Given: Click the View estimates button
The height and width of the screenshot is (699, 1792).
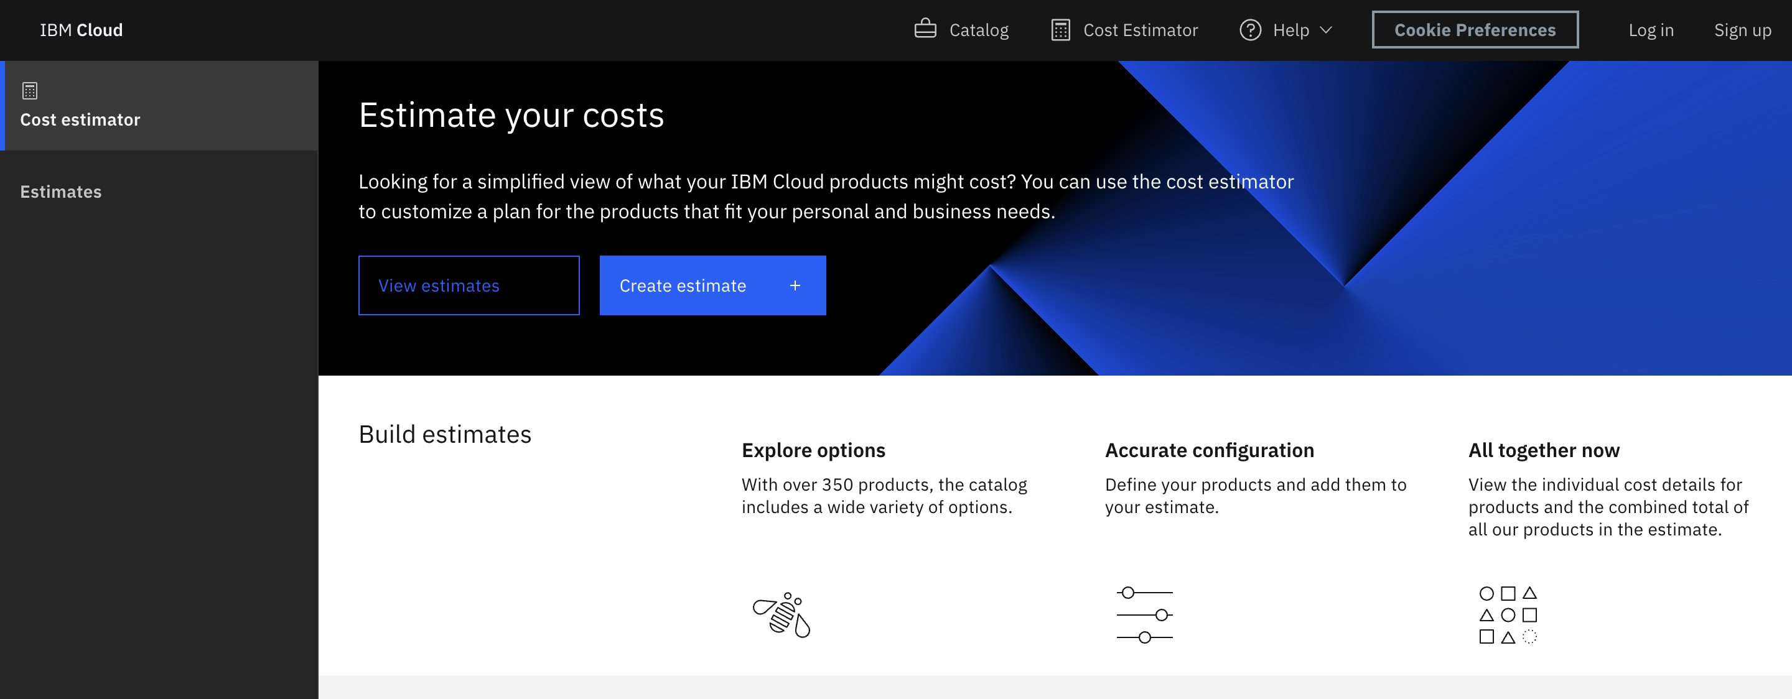Looking at the screenshot, I should [470, 285].
